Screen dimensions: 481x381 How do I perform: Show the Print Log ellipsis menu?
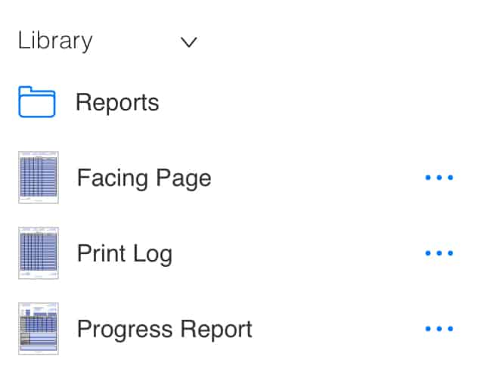click(439, 253)
